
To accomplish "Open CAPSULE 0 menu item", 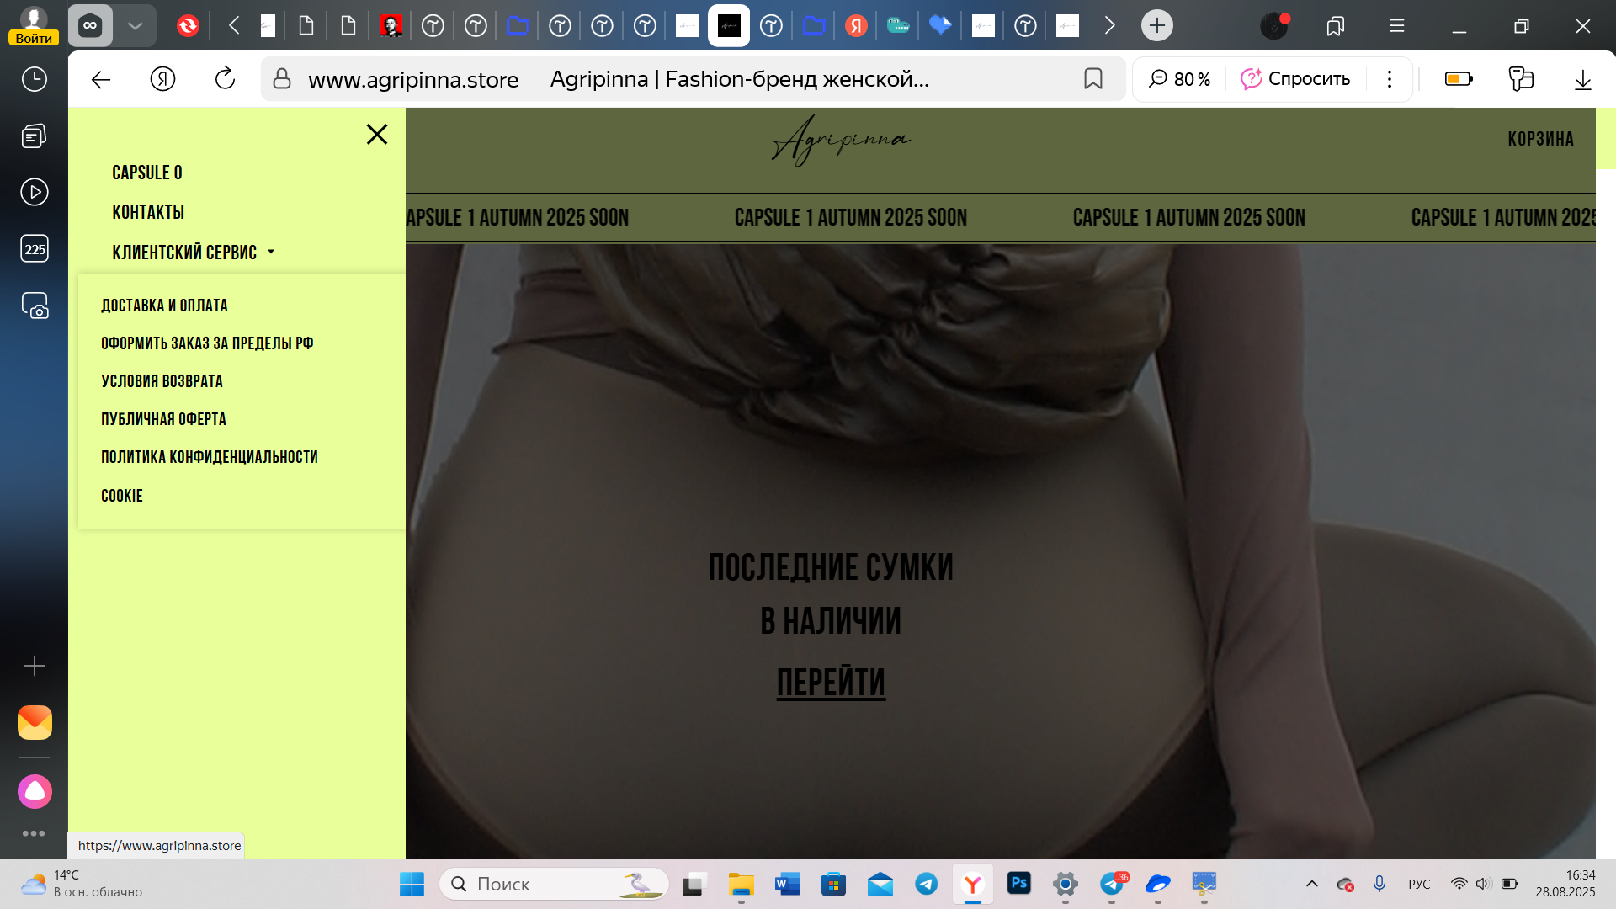I will 147,173.
